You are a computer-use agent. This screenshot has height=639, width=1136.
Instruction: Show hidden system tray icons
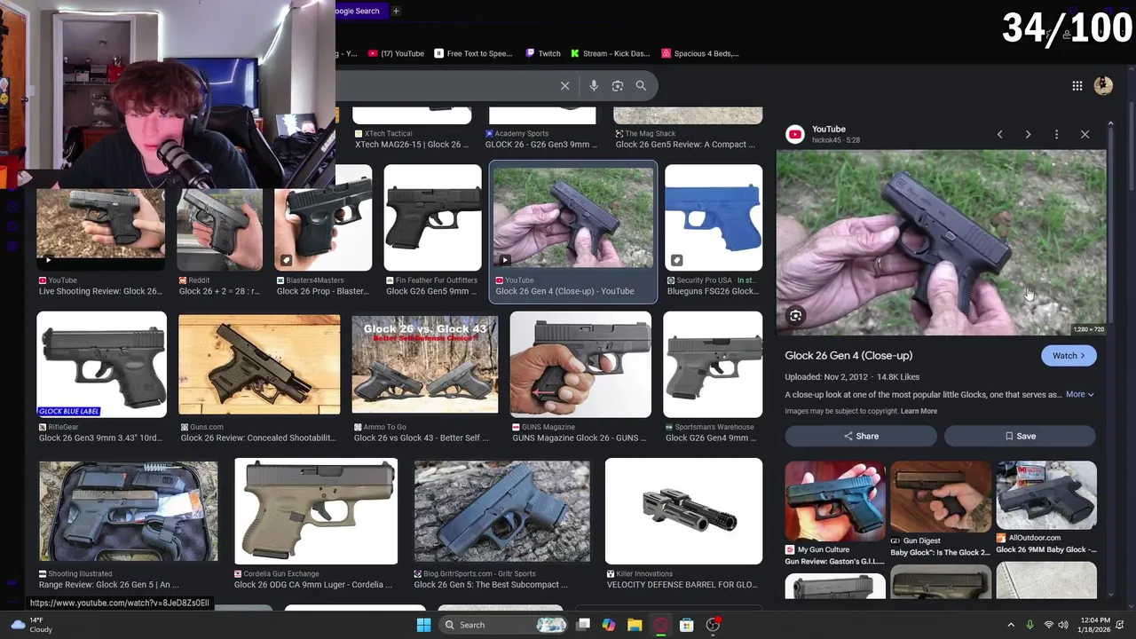(x=1011, y=625)
